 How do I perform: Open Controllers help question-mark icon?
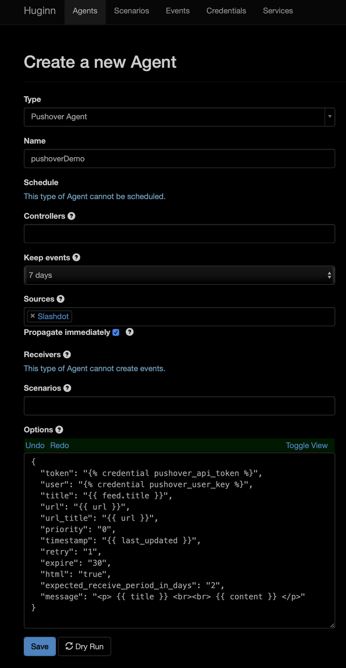coord(71,216)
